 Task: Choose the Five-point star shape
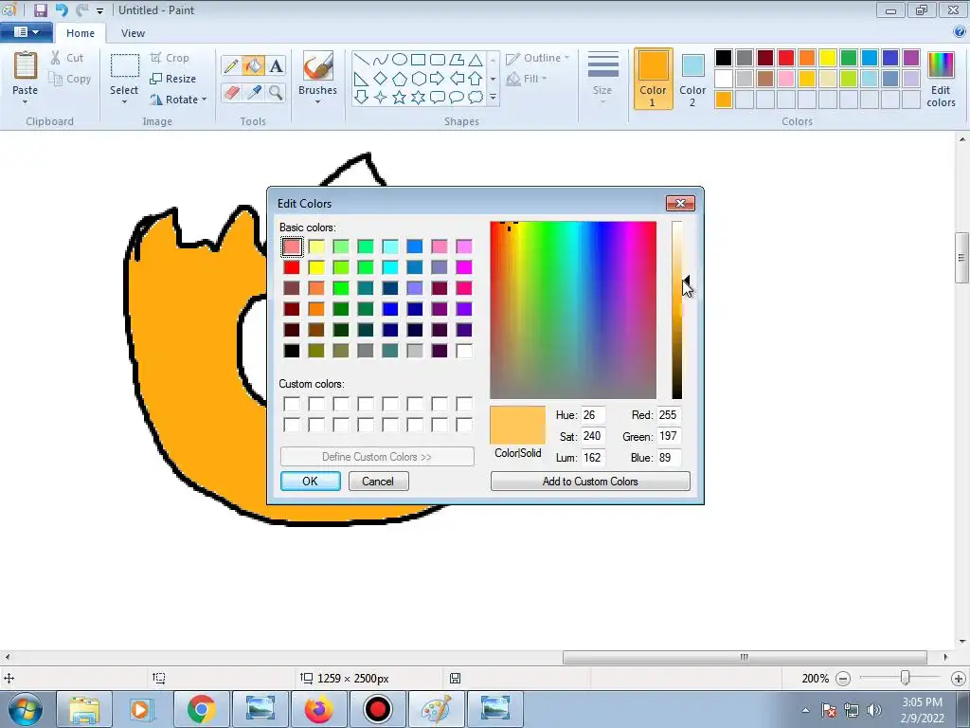[x=399, y=98]
